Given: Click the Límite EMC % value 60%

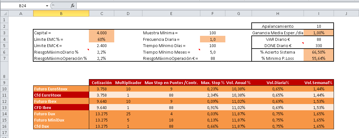Looking at the screenshot, I should (x=102, y=39).
